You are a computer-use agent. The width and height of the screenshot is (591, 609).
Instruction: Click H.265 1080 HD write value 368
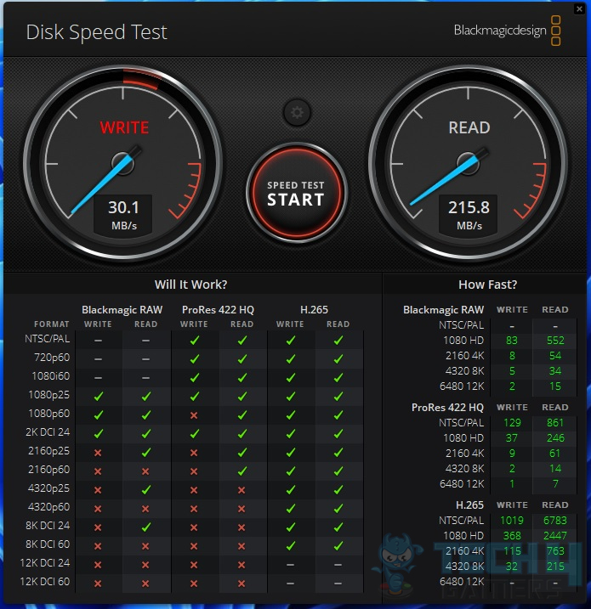pyautogui.click(x=512, y=536)
